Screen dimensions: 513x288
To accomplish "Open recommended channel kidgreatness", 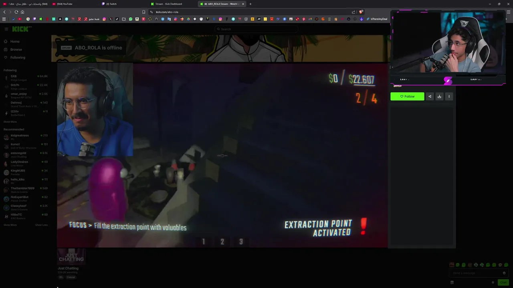I will [x=26, y=137].
